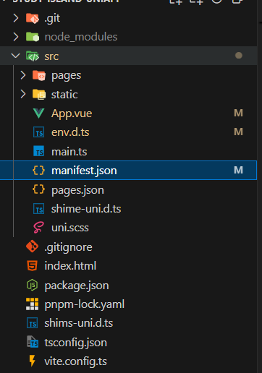Click the modified dot on src folder
The image size is (262, 373).
[x=239, y=56]
